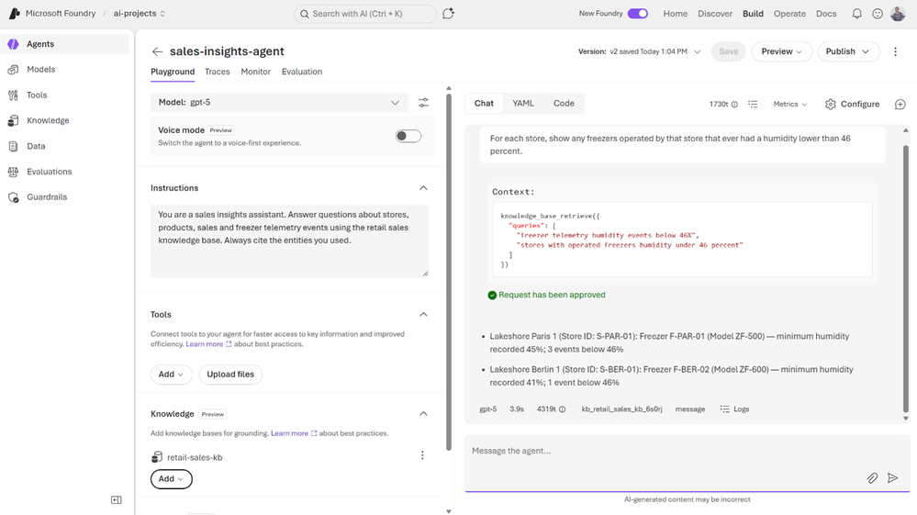This screenshot has width=917, height=515.
Task: Go back using the arrow beside sales-insights-agent
Action: [157, 51]
